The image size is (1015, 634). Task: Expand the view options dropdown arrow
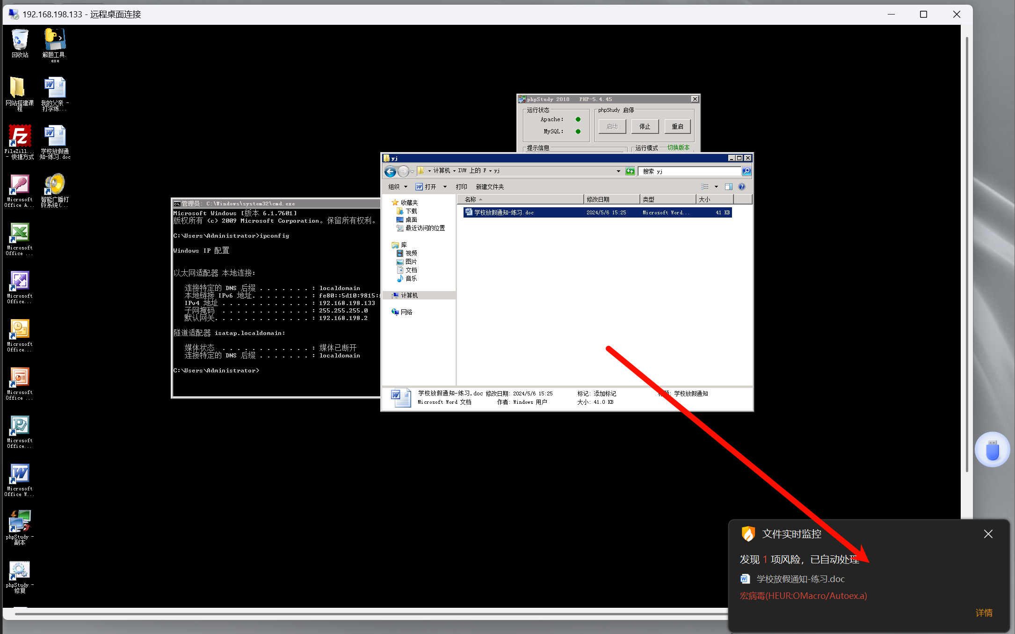pyautogui.click(x=716, y=187)
